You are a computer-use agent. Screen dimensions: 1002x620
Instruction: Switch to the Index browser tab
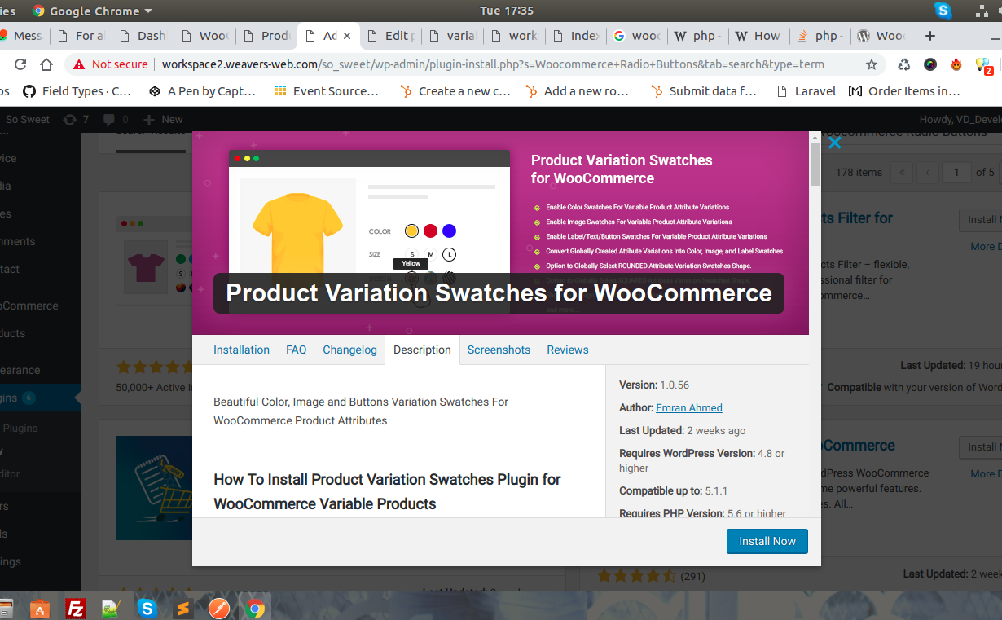coord(576,36)
